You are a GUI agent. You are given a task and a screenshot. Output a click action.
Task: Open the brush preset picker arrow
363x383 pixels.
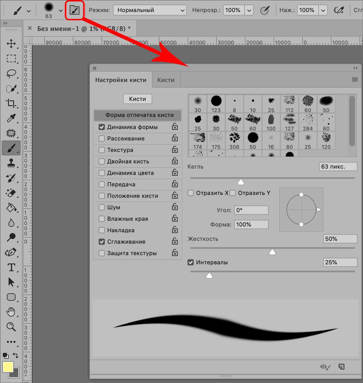tap(61, 11)
